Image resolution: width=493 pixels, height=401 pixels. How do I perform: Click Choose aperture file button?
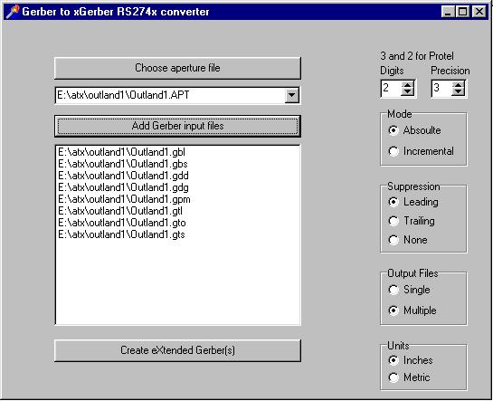[177, 68]
